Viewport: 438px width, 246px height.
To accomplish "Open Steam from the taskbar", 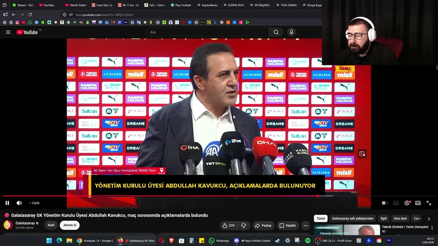I will tap(277, 241).
